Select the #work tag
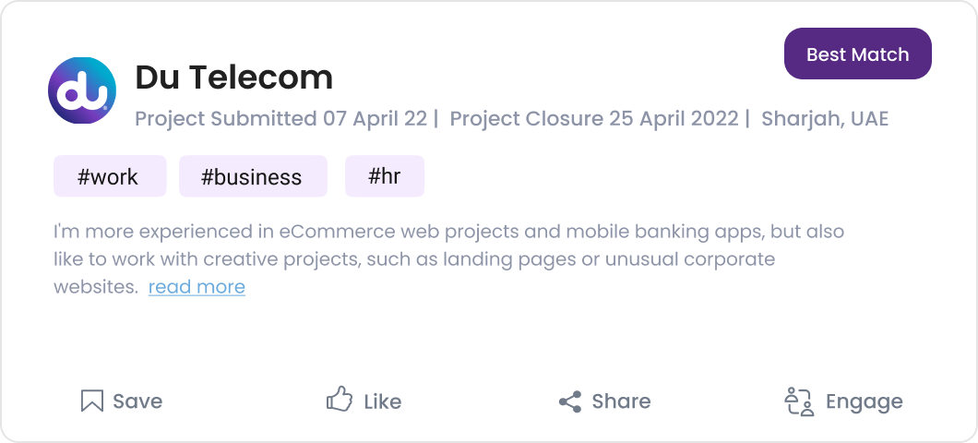Viewport: 978px width, 443px height. tap(109, 176)
